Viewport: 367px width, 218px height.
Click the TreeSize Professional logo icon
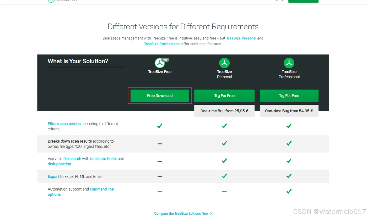289,63
